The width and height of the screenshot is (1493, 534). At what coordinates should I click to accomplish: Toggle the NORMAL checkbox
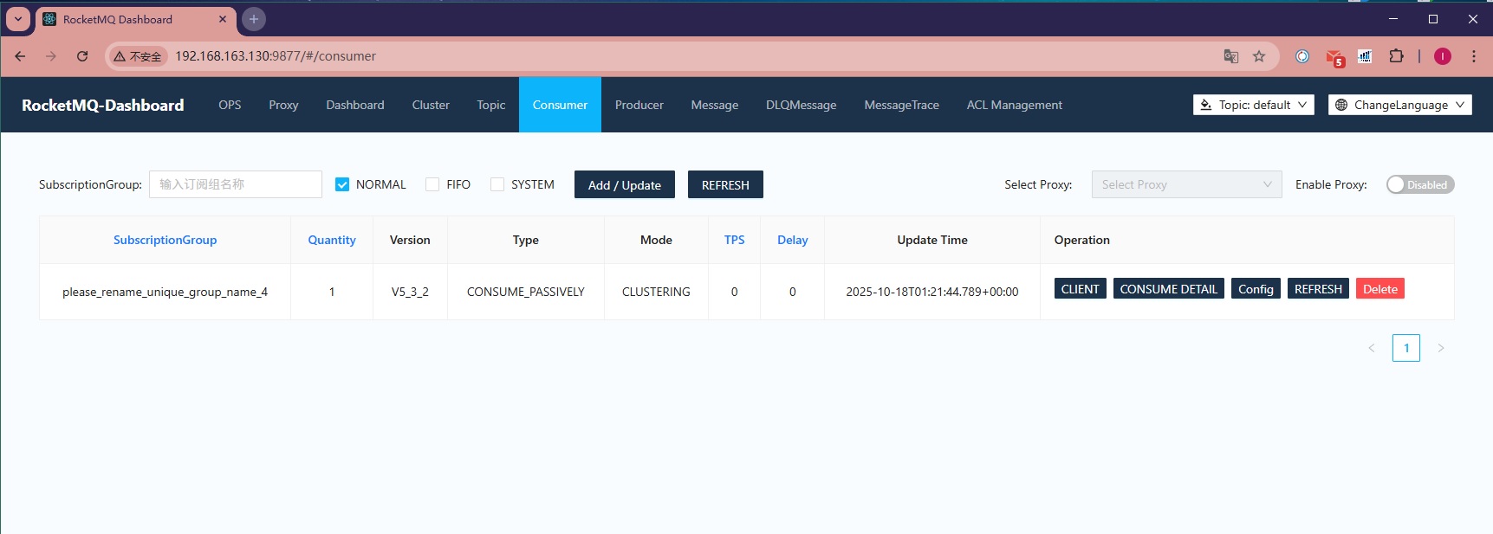tap(342, 184)
